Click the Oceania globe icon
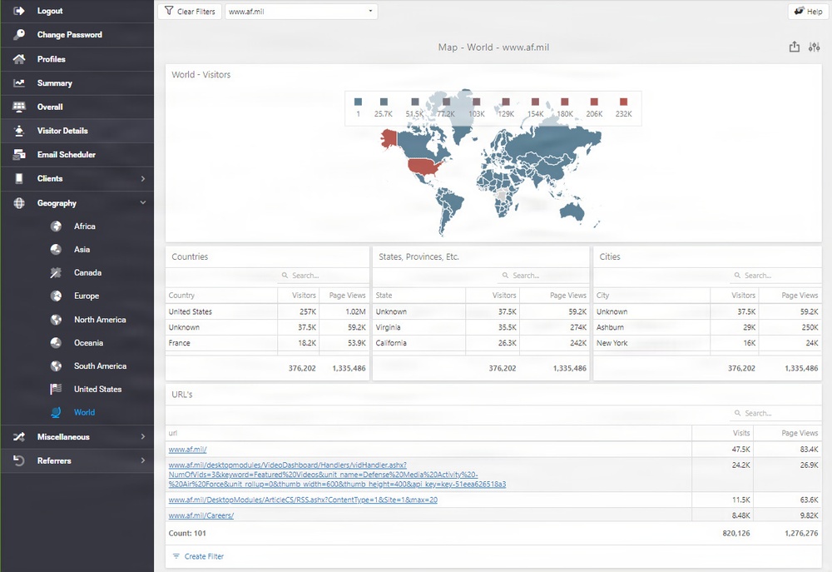 56,342
